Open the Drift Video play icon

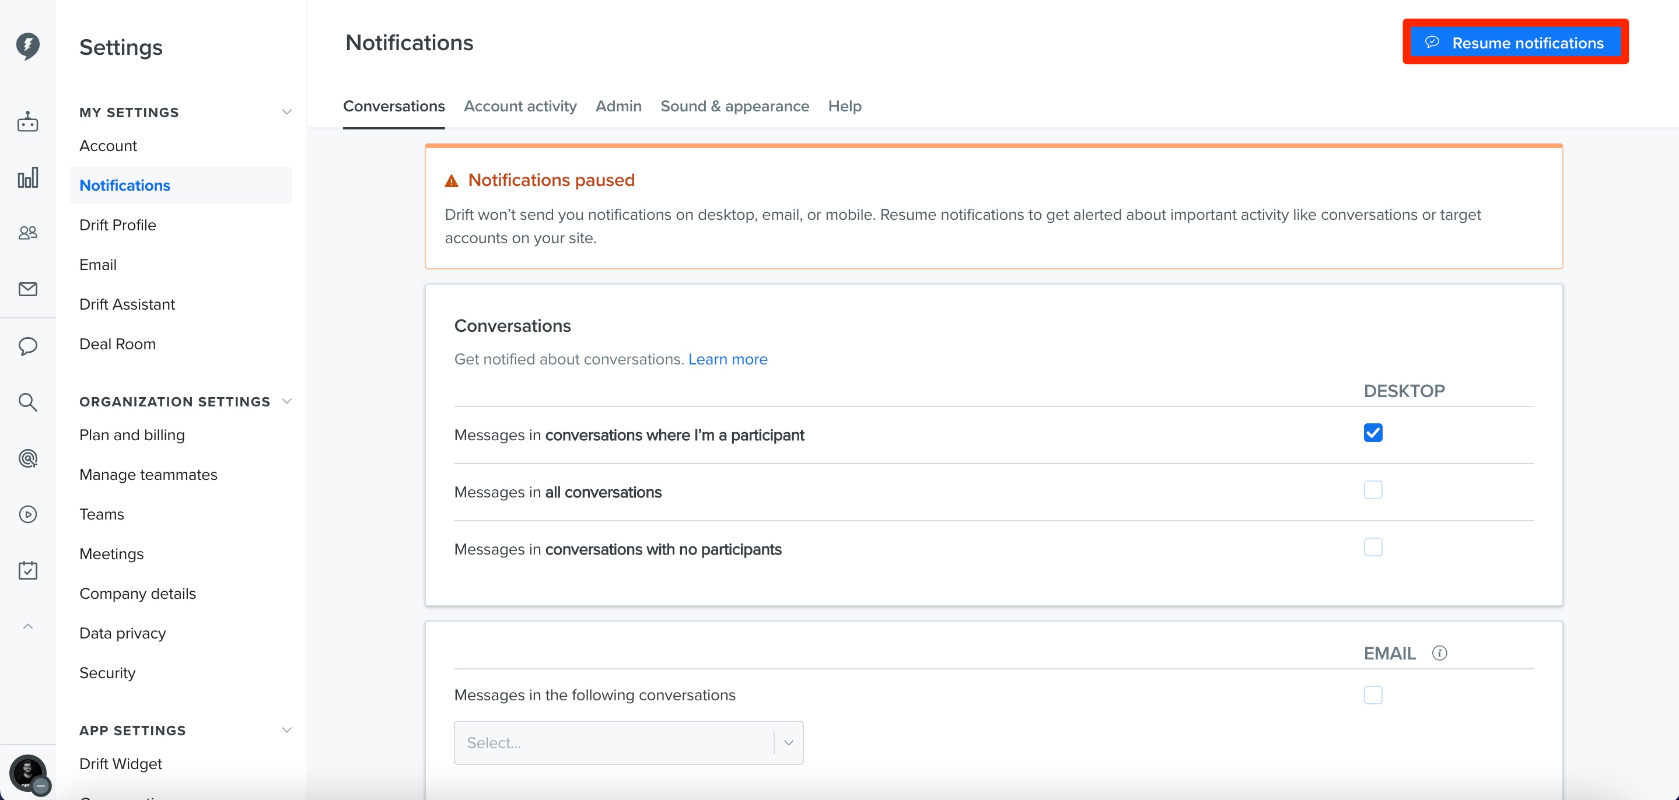pyautogui.click(x=27, y=514)
